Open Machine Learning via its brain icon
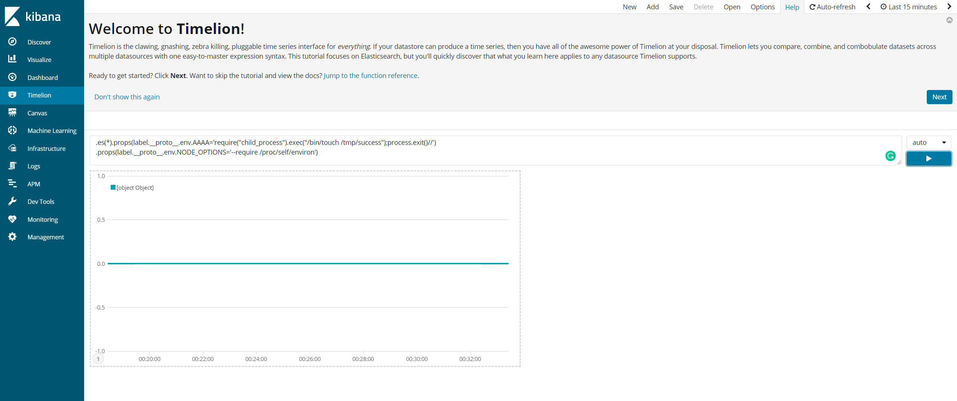957x401 pixels. [12, 130]
